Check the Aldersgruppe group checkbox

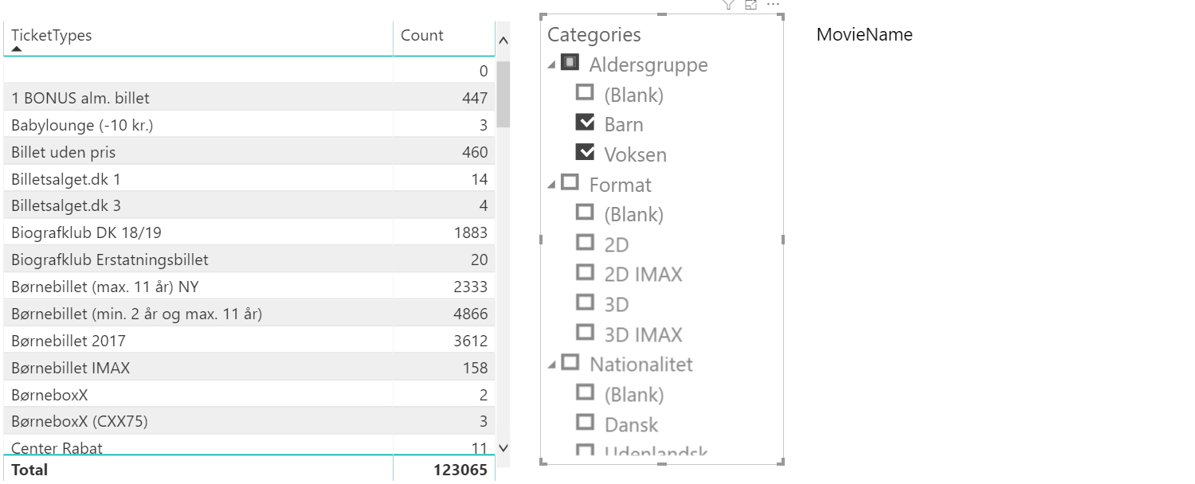point(570,62)
